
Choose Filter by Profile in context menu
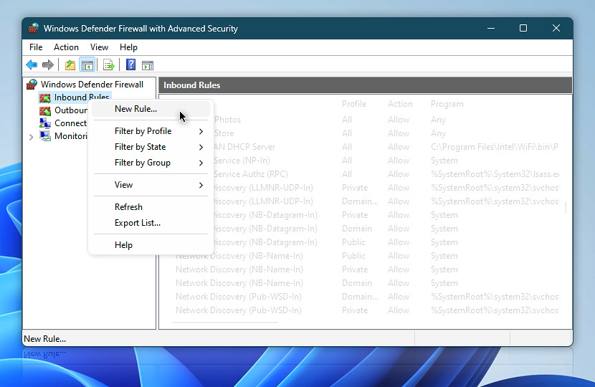pos(151,131)
